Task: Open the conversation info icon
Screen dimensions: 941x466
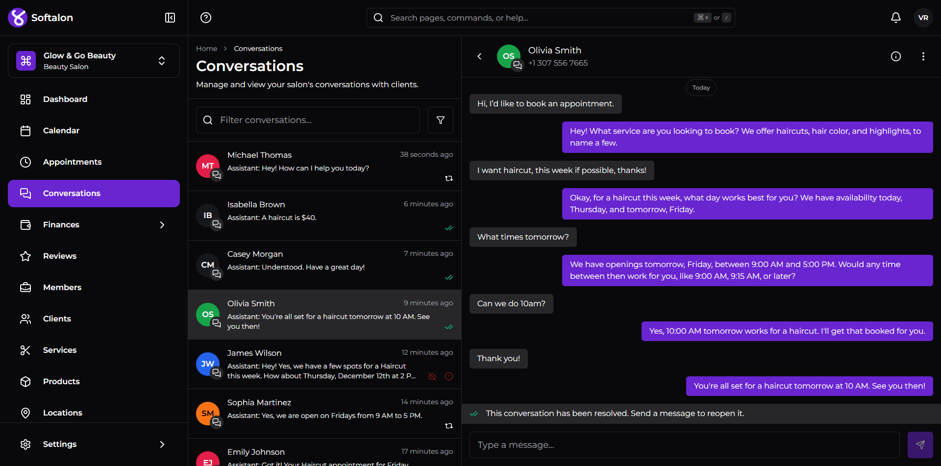Action: click(896, 56)
